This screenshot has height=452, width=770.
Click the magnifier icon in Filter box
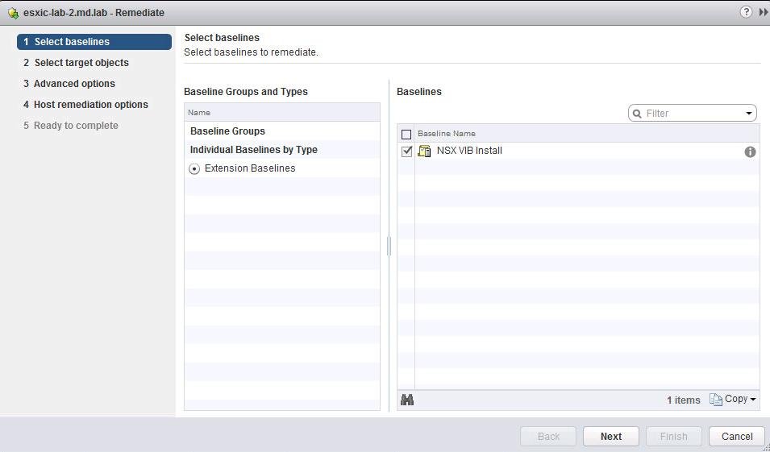click(638, 114)
